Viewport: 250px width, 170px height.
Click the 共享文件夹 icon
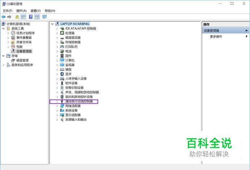13,42
